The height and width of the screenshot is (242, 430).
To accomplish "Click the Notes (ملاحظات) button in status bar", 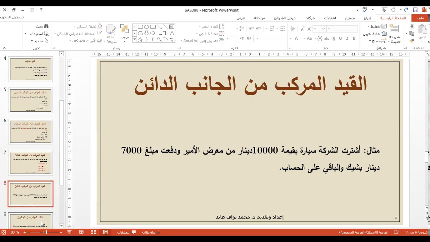I will tap(151, 232).
